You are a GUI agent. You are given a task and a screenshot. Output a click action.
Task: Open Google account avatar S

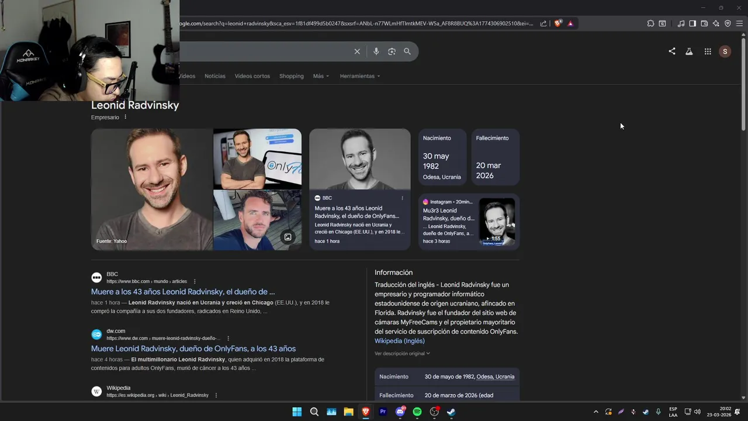coord(725,51)
